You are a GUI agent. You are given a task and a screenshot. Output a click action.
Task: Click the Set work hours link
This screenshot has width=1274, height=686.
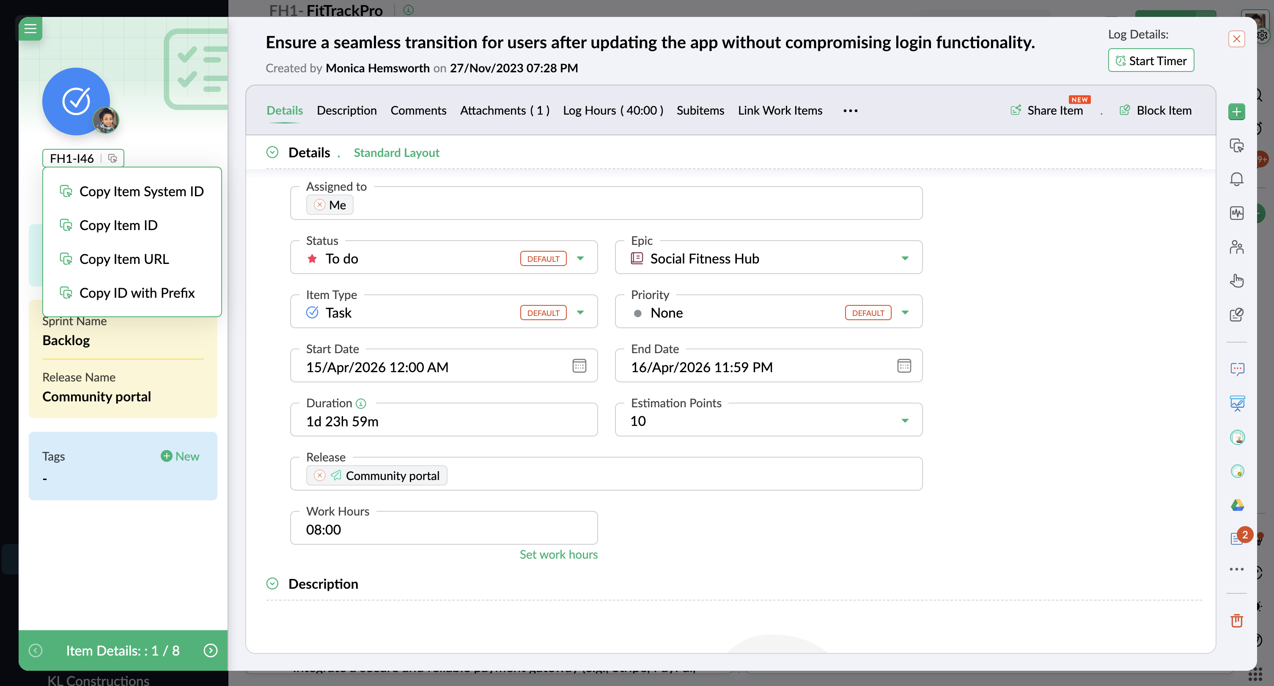pos(558,554)
